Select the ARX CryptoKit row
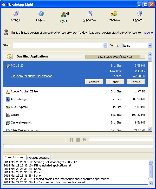The image size is (156, 189). click(75, 107)
